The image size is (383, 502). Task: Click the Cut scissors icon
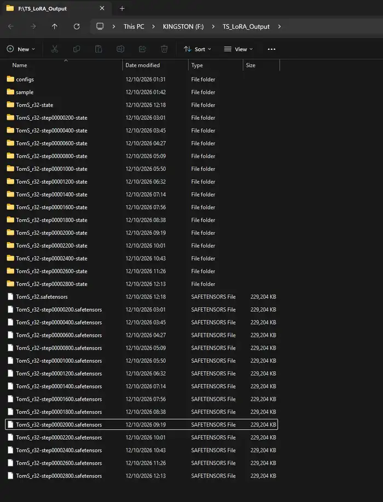pos(55,49)
